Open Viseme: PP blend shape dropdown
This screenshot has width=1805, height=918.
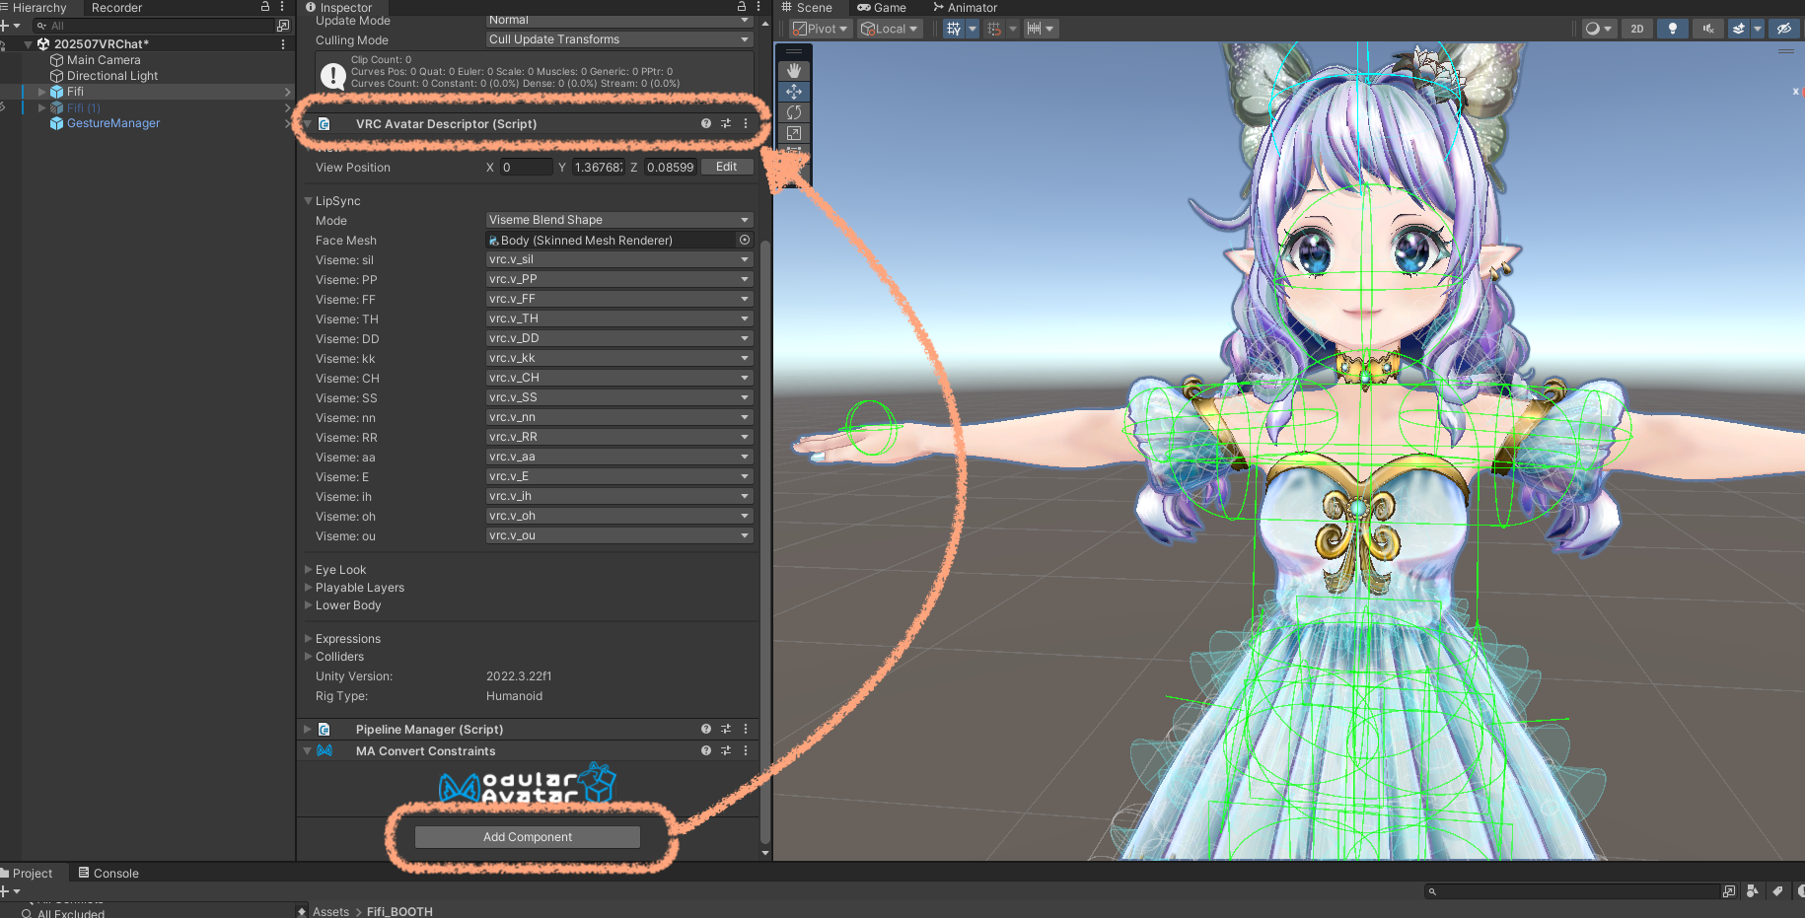tap(619, 279)
